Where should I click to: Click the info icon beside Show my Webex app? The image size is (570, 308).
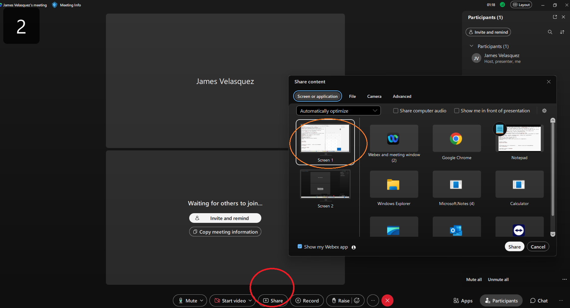(x=354, y=247)
